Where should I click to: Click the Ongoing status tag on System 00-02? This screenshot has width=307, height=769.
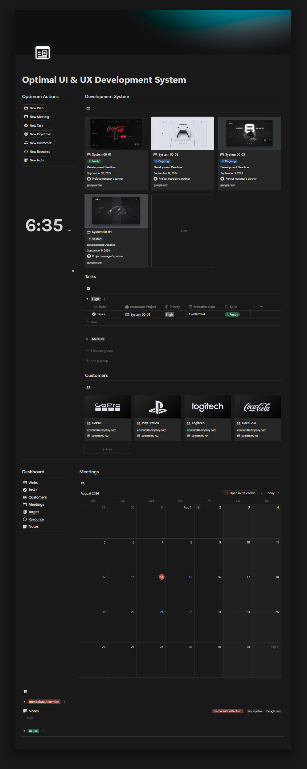(x=162, y=161)
